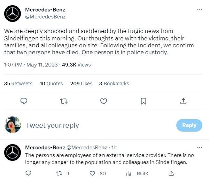
Task: Like the main Sindelfingen tweet
Action: click(103, 101)
